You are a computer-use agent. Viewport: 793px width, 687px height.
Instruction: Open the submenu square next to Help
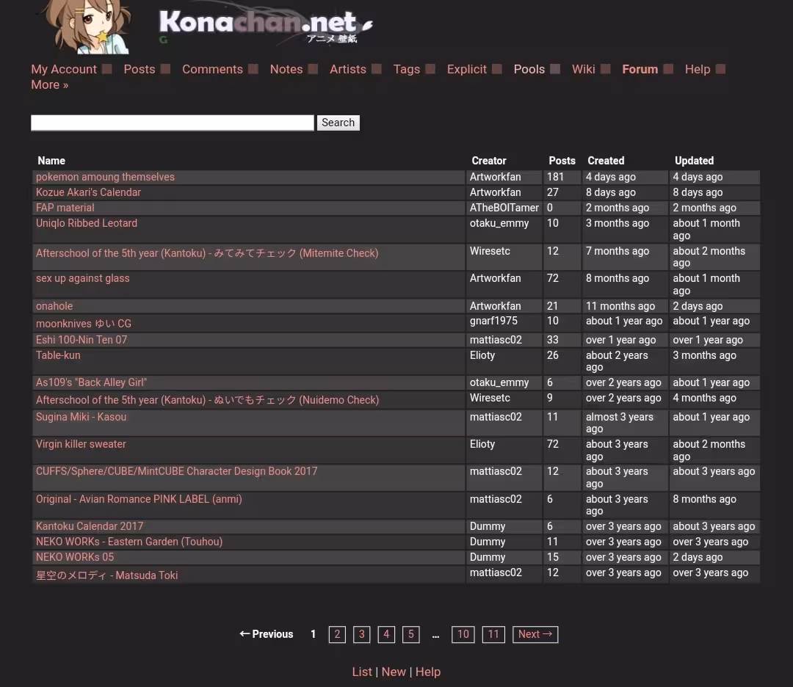tap(721, 69)
